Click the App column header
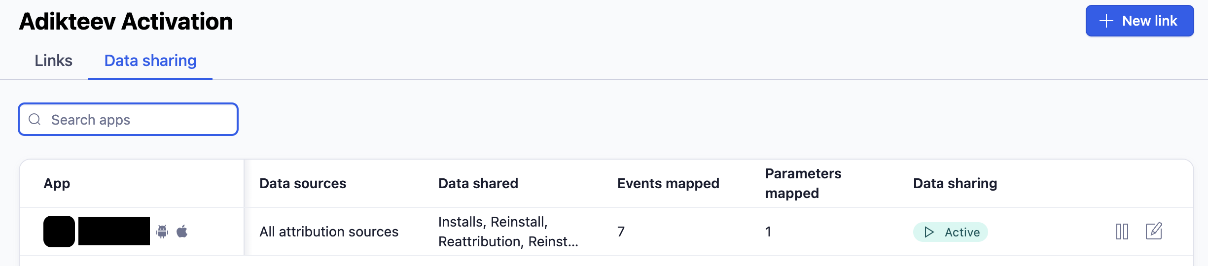This screenshot has height=266, width=1208. point(57,183)
